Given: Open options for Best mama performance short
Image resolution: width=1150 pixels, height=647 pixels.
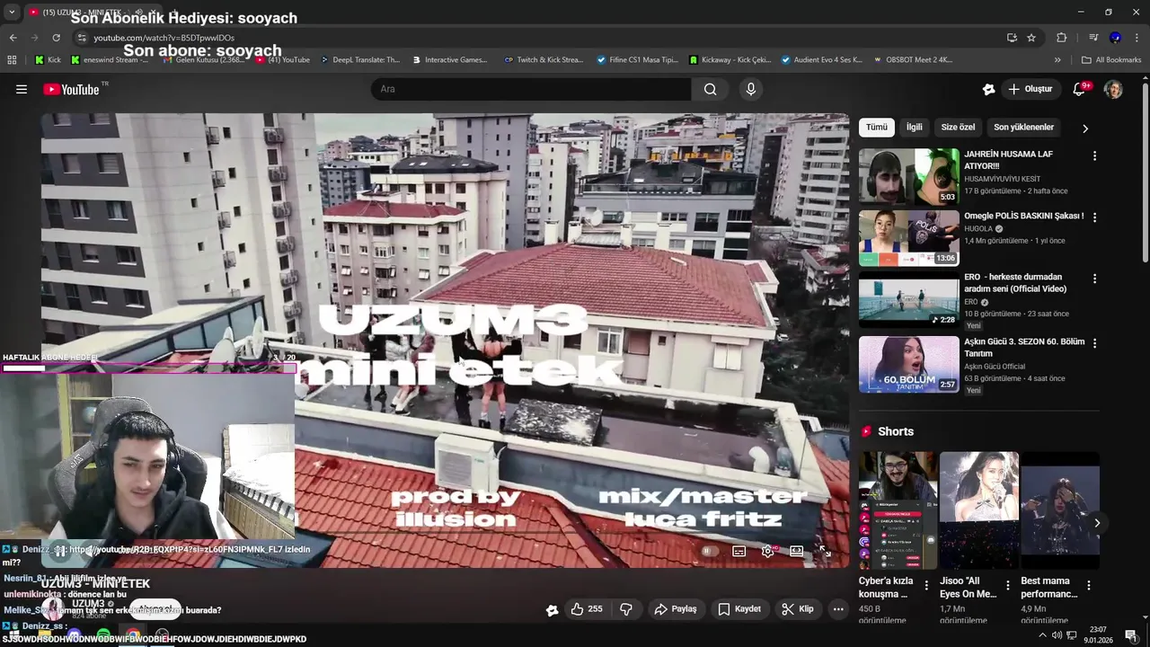Looking at the screenshot, I should point(1088,586).
